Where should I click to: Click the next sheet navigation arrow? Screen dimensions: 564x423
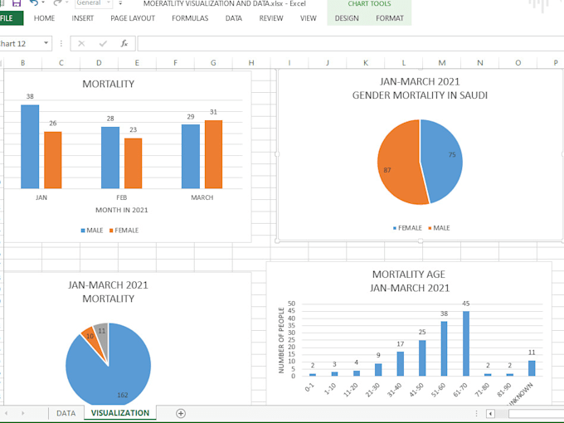pyautogui.click(x=22, y=413)
